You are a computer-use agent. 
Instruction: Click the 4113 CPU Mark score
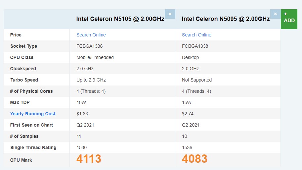coord(89,159)
